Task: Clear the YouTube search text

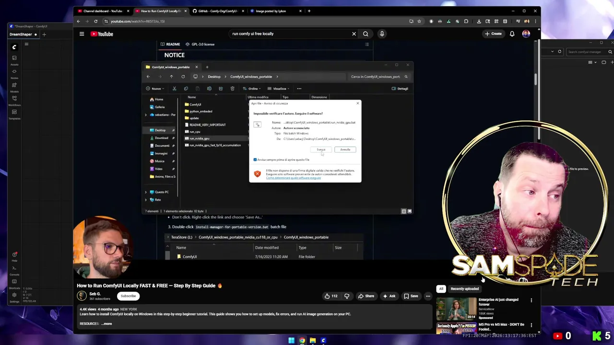Action: pos(354,34)
